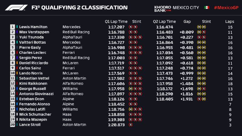242x136 pixels.
Task: Click the soft tyre icon in Esteban Ocon's Q2 stint
Action: pyautogui.click(x=199, y=99)
